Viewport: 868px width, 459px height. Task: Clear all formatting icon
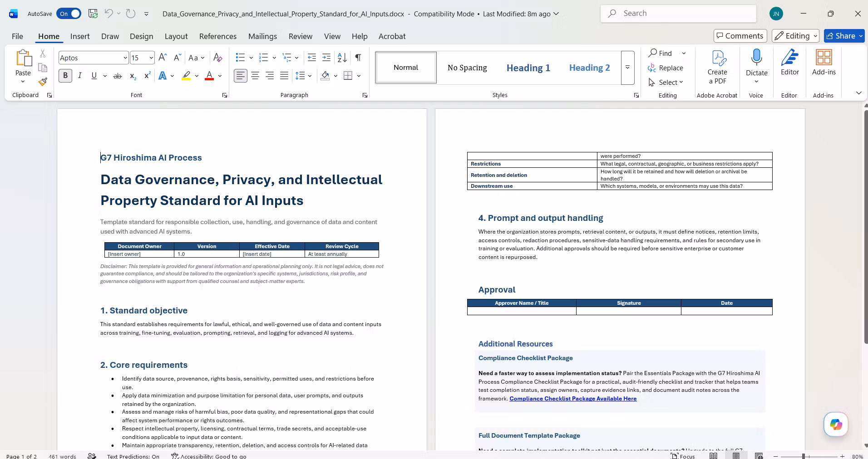coord(218,58)
